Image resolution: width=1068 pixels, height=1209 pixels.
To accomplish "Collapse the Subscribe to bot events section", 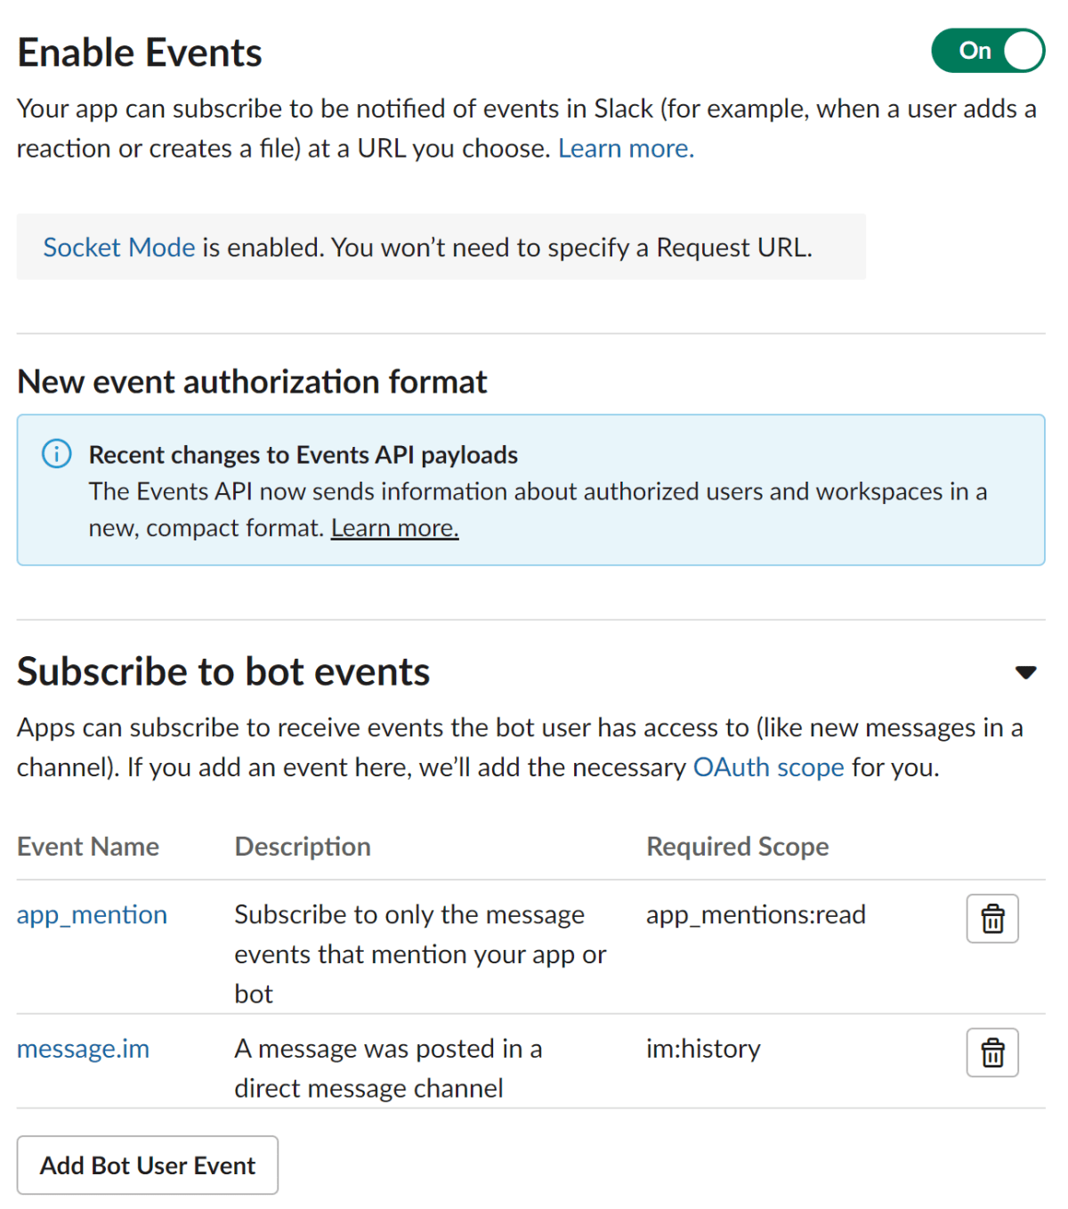I will tap(1026, 672).
